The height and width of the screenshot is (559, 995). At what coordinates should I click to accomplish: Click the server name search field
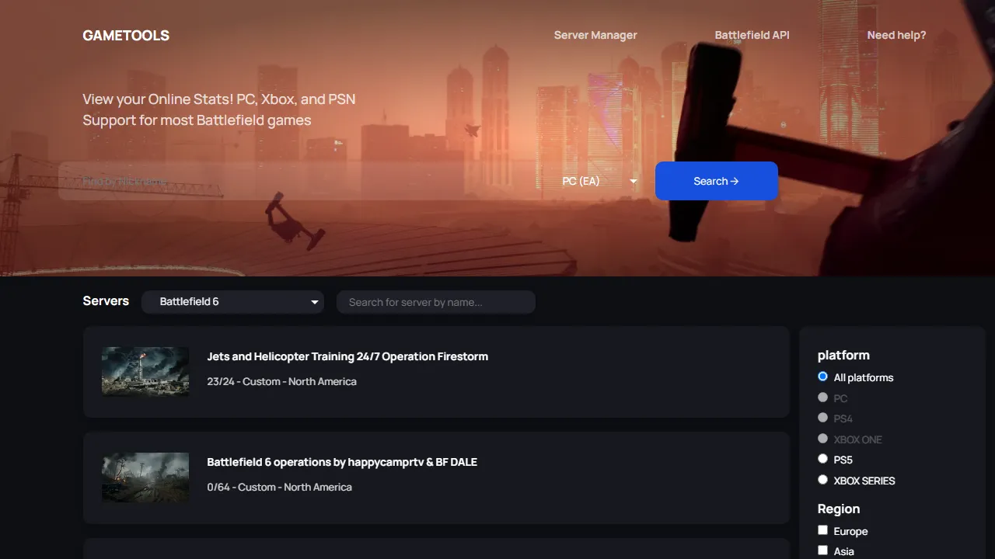click(435, 302)
